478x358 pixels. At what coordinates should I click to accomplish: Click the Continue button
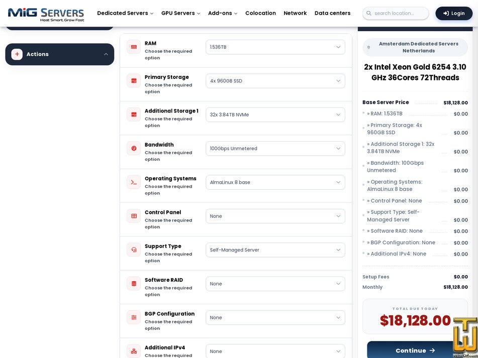[x=415, y=350]
